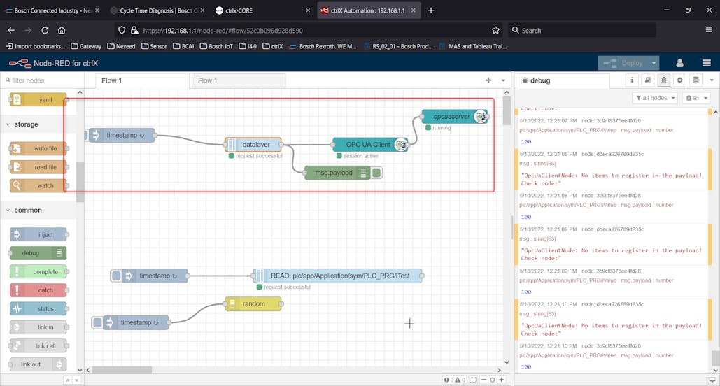This screenshot has width=720, height=386.
Task: Click the user account icon
Action: [x=679, y=63]
